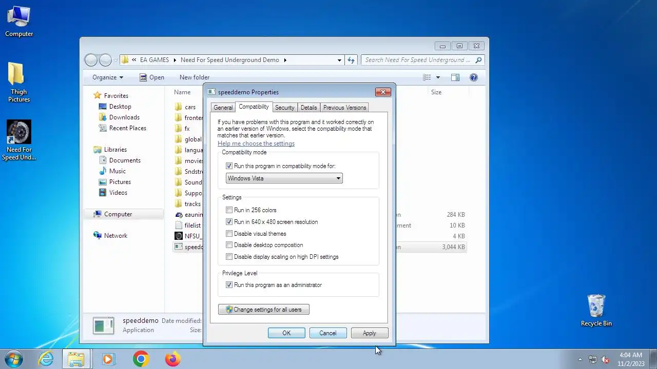Select Downloads in Favorites
This screenshot has height=369, width=657.
[x=124, y=117]
